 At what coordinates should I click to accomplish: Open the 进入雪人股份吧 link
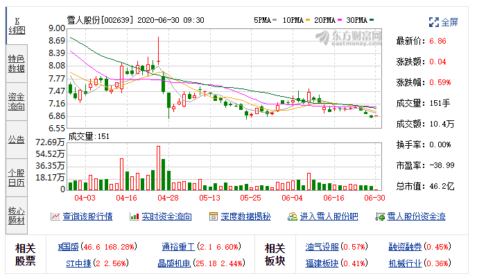point(329,216)
